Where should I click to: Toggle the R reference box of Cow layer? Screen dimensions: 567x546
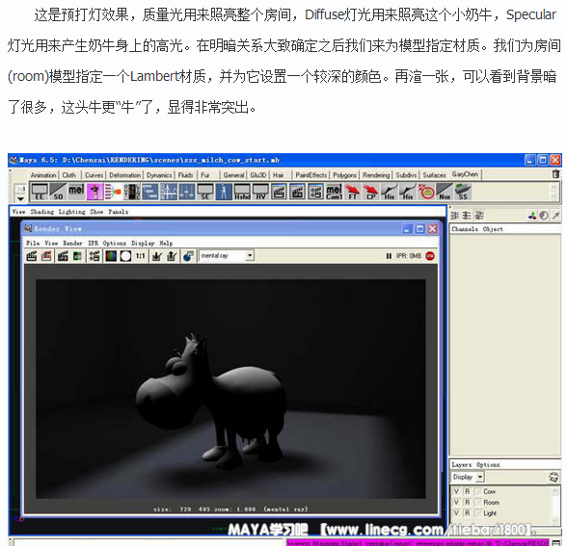pyautogui.click(x=467, y=491)
